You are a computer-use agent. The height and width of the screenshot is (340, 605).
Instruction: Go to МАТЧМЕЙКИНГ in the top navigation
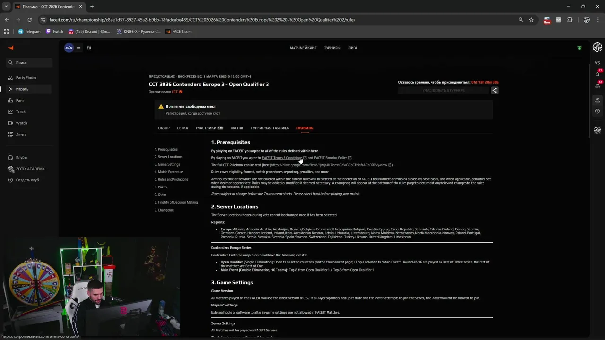tap(303, 48)
